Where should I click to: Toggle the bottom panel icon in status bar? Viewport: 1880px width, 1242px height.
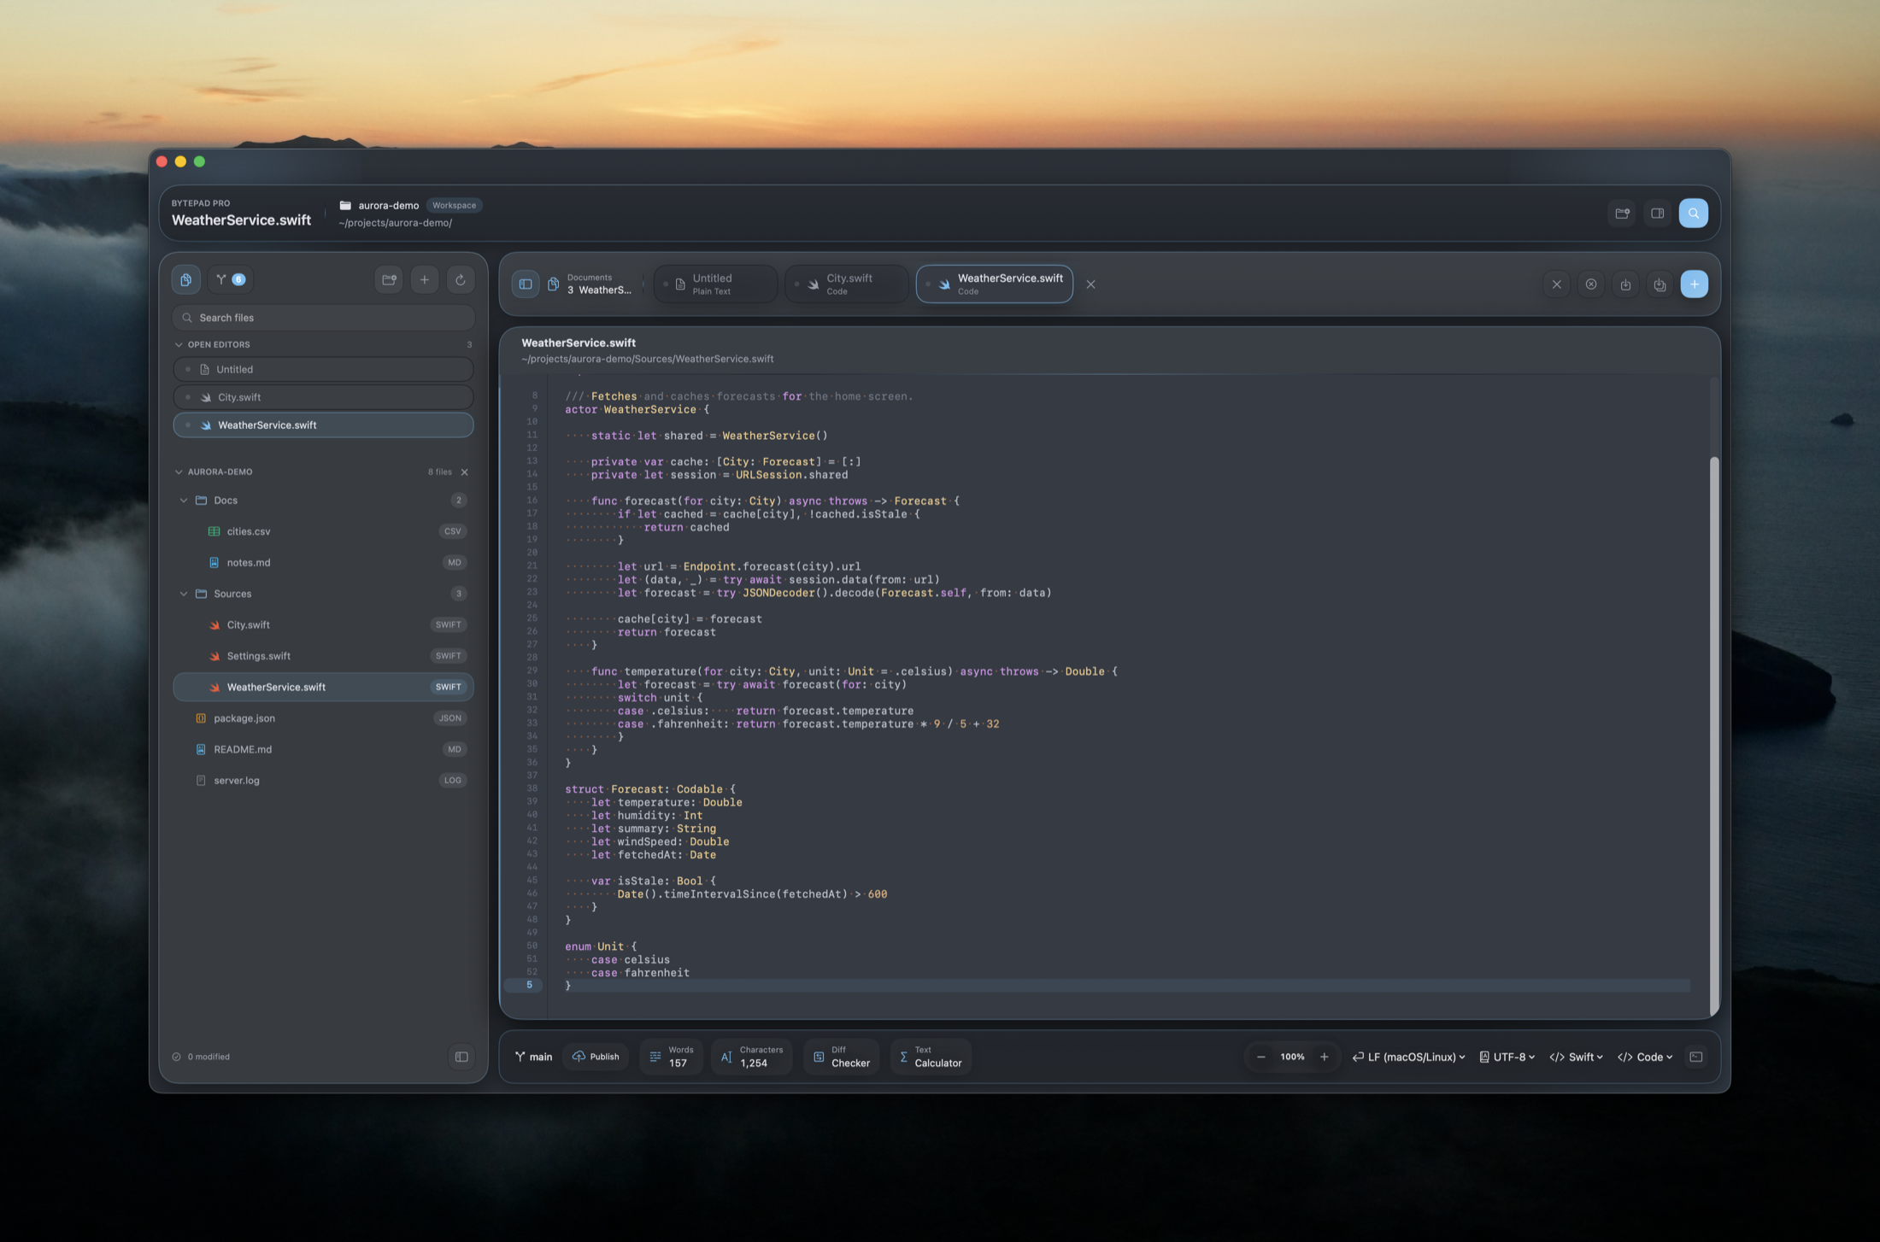[x=1695, y=1057]
